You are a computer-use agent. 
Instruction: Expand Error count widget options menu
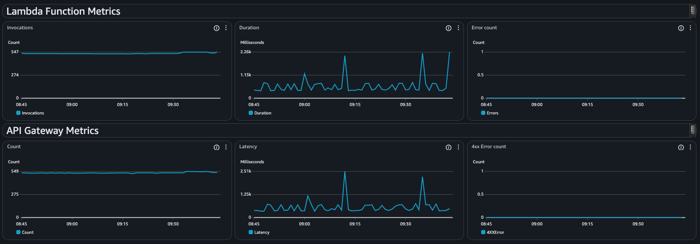pyautogui.click(x=690, y=28)
